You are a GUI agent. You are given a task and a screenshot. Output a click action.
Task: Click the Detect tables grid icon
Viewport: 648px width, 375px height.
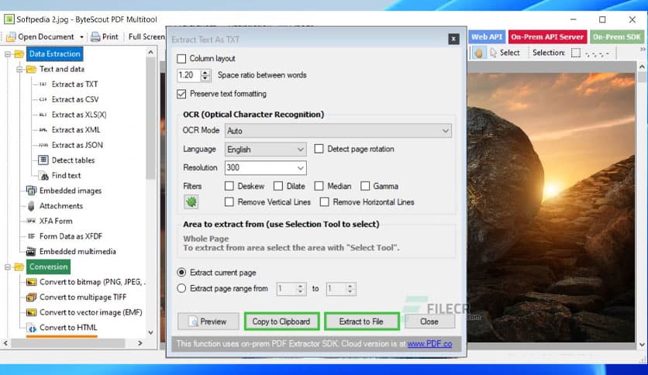coord(43,160)
